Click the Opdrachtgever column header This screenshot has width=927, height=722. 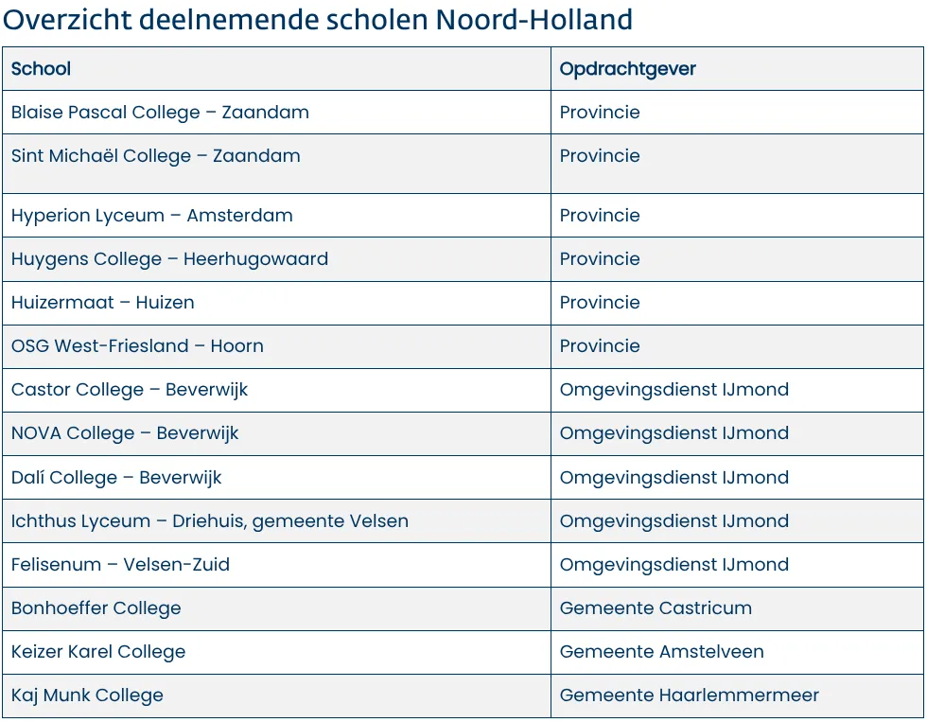[x=627, y=69]
